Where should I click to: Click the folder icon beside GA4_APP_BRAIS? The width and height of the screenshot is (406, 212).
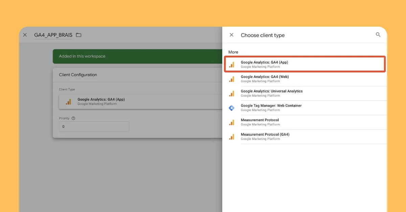click(78, 35)
